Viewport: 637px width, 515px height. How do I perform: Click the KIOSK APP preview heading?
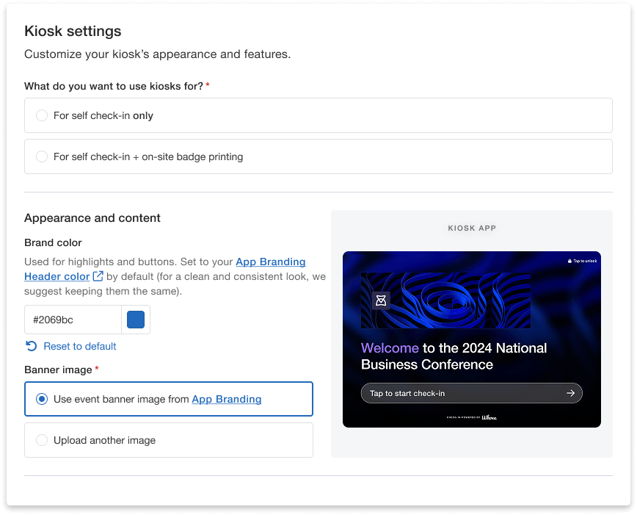coord(471,228)
